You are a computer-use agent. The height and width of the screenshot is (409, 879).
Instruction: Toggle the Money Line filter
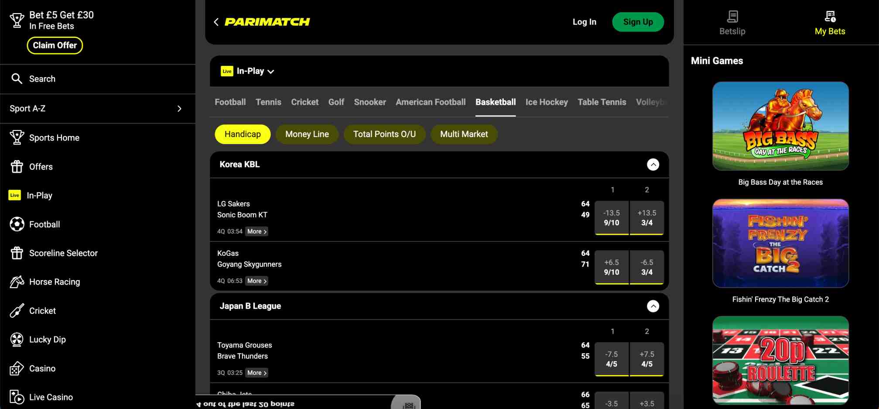[x=307, y=134]
